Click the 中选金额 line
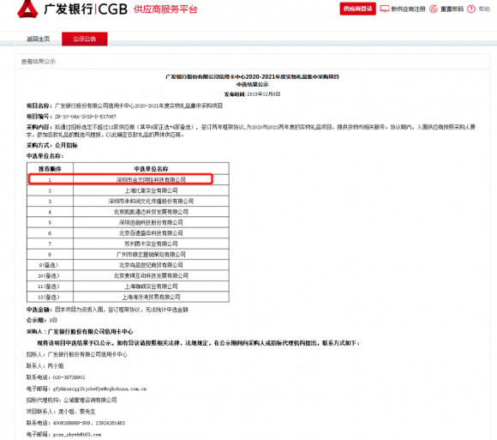Viewport: 497px width, 440px height. coord(107,310)
